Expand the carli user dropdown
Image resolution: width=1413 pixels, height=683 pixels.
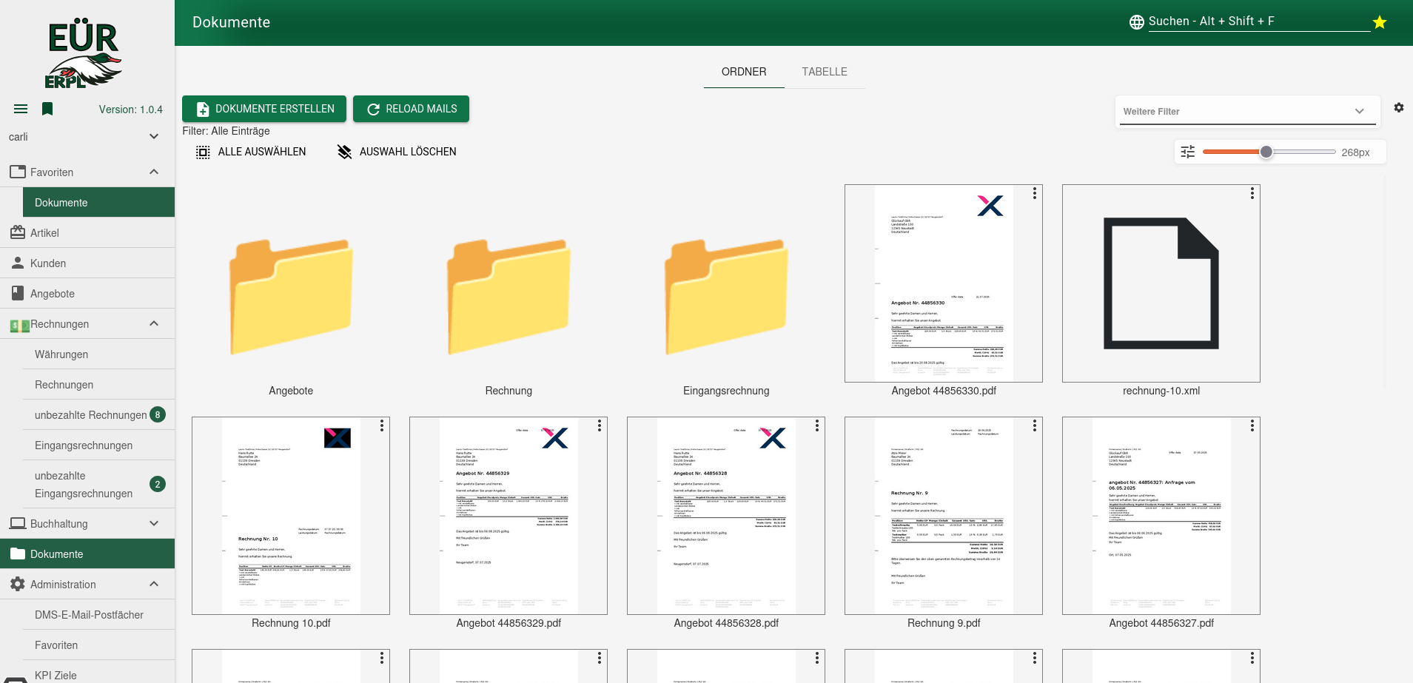click(x=154, y=137)
